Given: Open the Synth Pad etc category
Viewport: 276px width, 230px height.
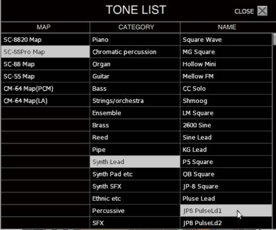Looking at the screenshot, I should click(135, 174).
